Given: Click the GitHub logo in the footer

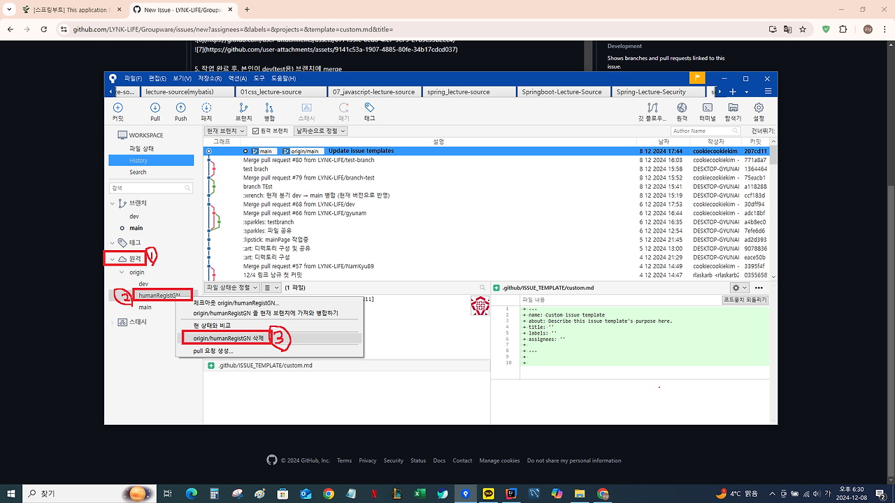Looking at the screenshot, I should point(272,460).
